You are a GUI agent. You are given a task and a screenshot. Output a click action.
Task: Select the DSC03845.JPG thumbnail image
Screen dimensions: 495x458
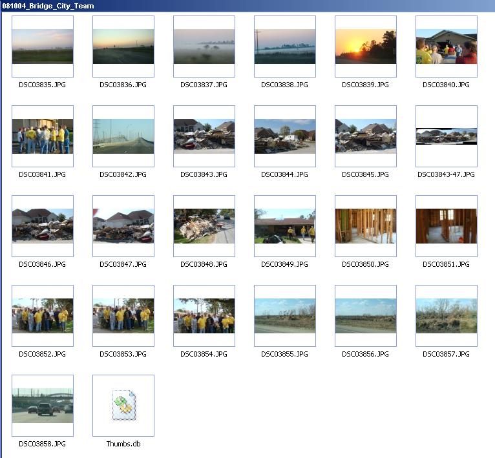366,136
